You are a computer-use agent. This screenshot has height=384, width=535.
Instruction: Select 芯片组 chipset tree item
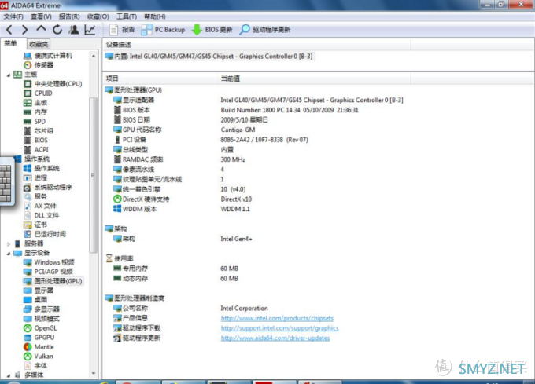coord(39,130)
